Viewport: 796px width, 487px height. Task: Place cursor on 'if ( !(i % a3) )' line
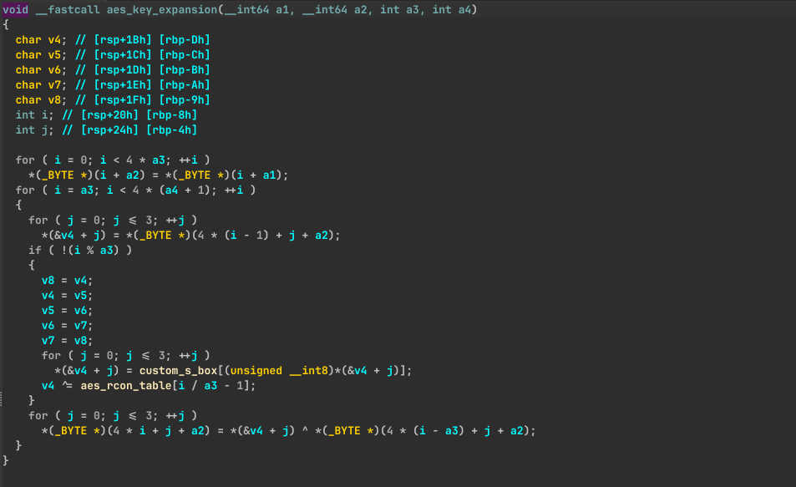80,250
